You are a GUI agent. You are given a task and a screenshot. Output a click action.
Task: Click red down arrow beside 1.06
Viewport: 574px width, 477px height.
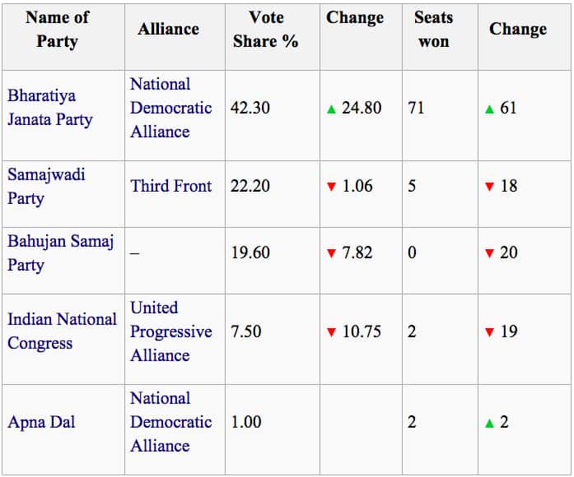[332, 187]
